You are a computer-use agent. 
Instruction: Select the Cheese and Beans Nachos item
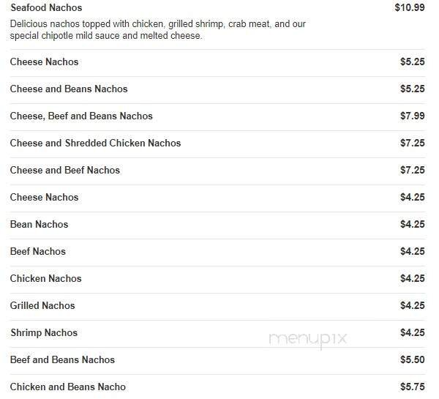tap(69, 89)
